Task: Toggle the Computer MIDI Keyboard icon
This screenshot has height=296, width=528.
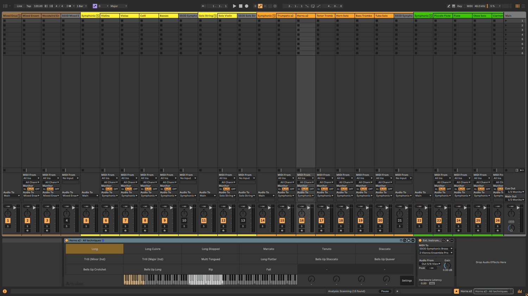Action: (x=453, y=6)
